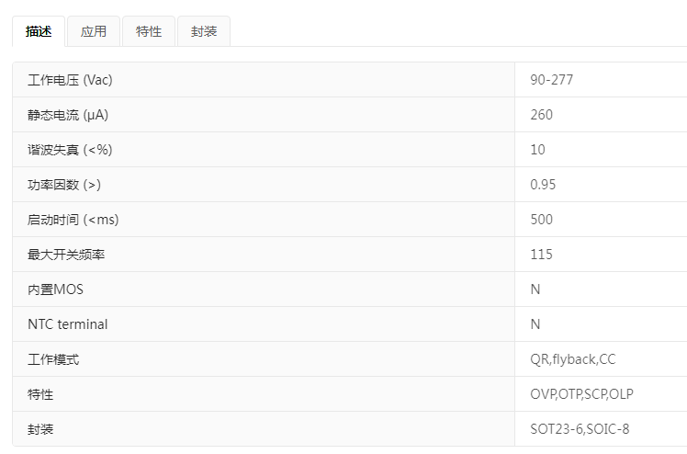Open the 应用 tab

tap(94, 31)
